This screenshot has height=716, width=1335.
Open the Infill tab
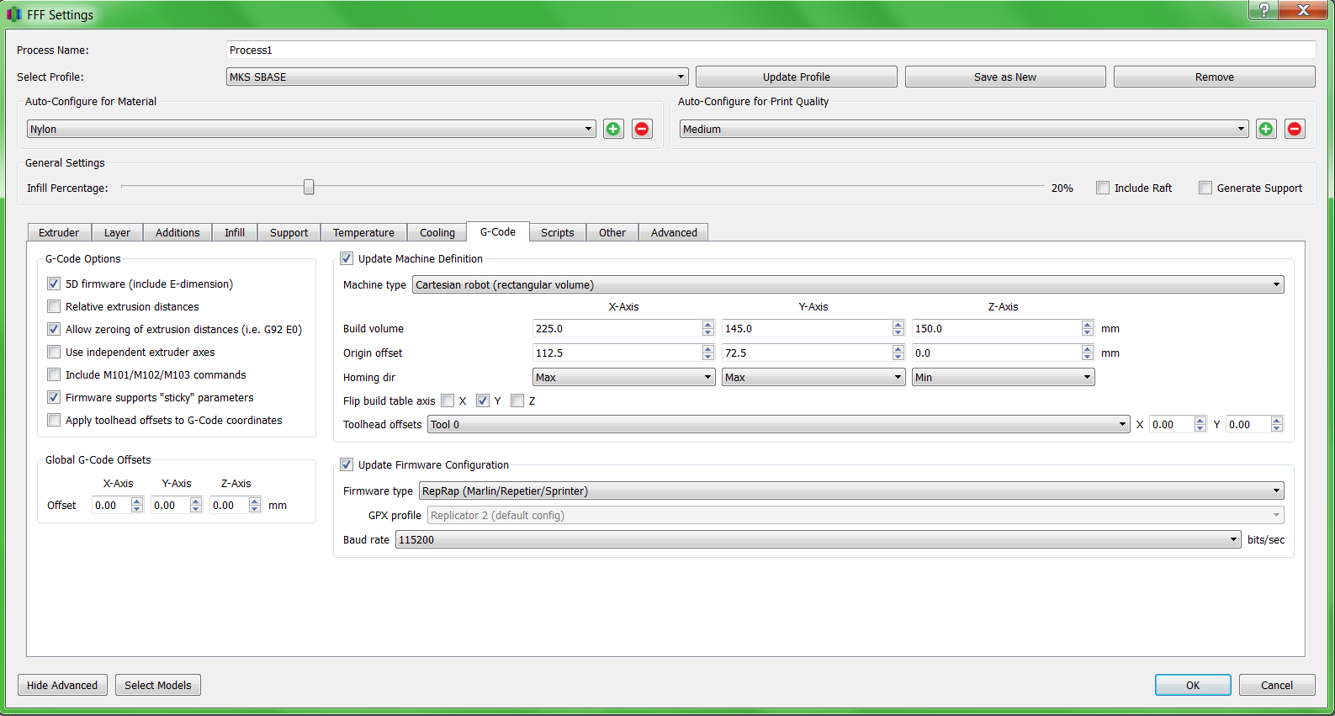point(235,232)
